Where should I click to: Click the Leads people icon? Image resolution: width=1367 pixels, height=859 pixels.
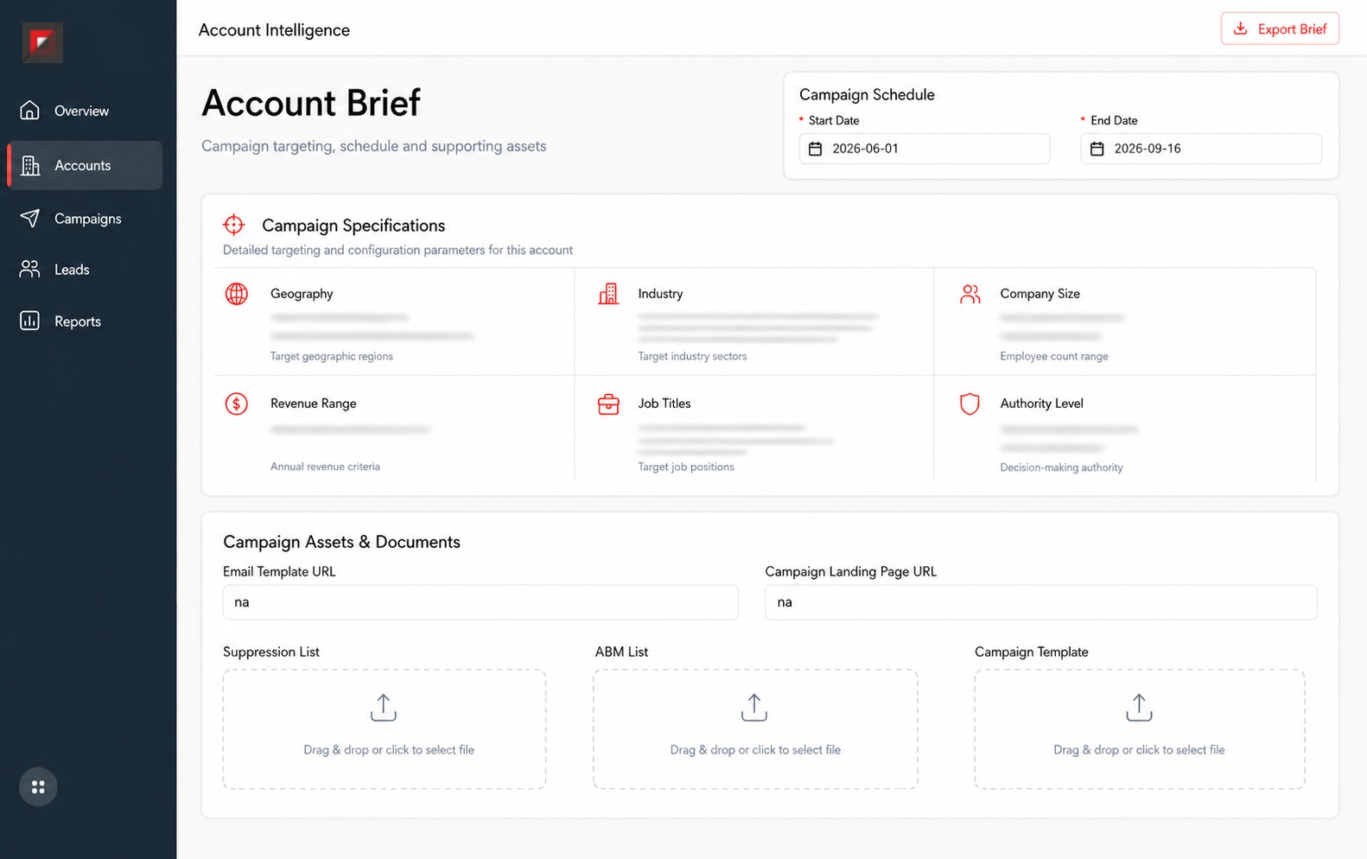tap(30, 269)
